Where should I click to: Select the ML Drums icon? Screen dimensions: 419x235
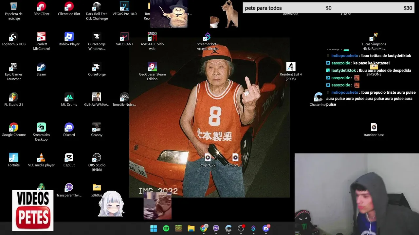(x=69, y=100)
